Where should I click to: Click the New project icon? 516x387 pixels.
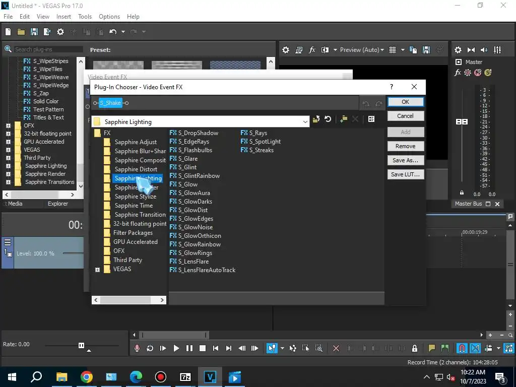pyautogui.click(x=8, y=32)
